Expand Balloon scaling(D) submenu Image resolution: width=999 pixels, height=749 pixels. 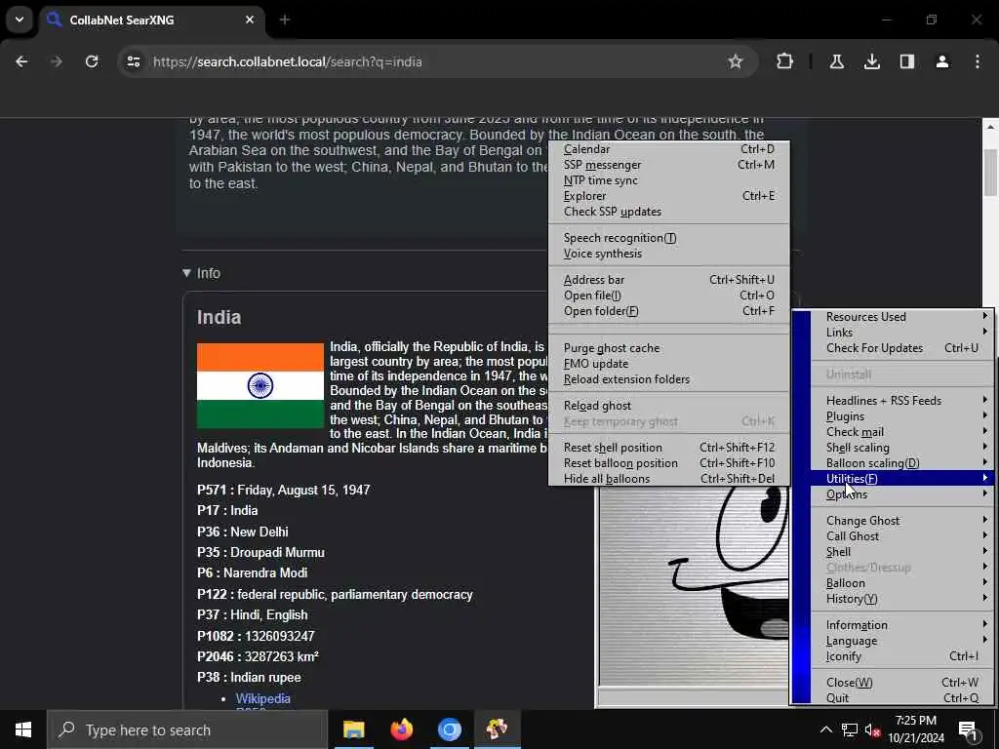[x=902, y=463]
